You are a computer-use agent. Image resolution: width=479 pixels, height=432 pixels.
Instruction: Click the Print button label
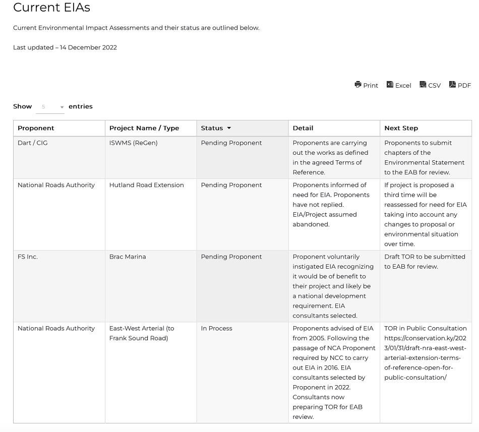tap(371, 85)
